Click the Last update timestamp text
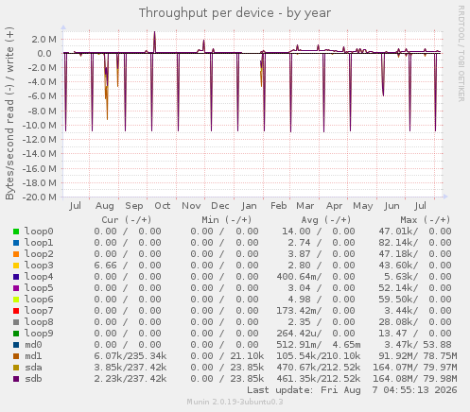 pyautogui.click(x=352, y=390)
